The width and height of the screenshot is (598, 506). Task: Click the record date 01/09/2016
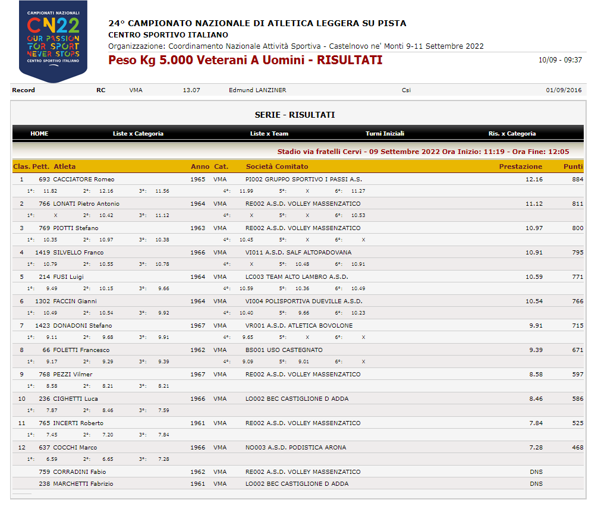tap(564, 90)
